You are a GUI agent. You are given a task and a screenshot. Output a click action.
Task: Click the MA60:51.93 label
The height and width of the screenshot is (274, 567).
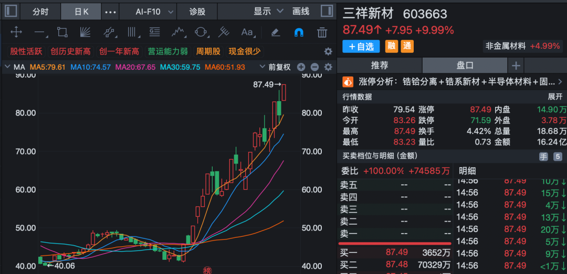click(225, 67)
